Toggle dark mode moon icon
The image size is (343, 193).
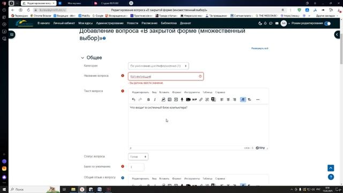(260, 23)
